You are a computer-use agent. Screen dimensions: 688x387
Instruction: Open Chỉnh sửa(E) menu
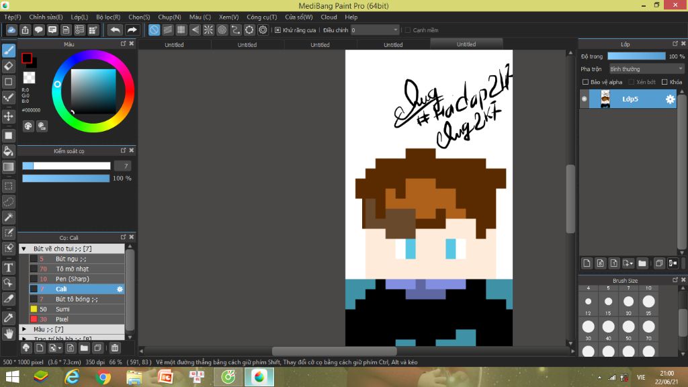click(x=46, y=17)
